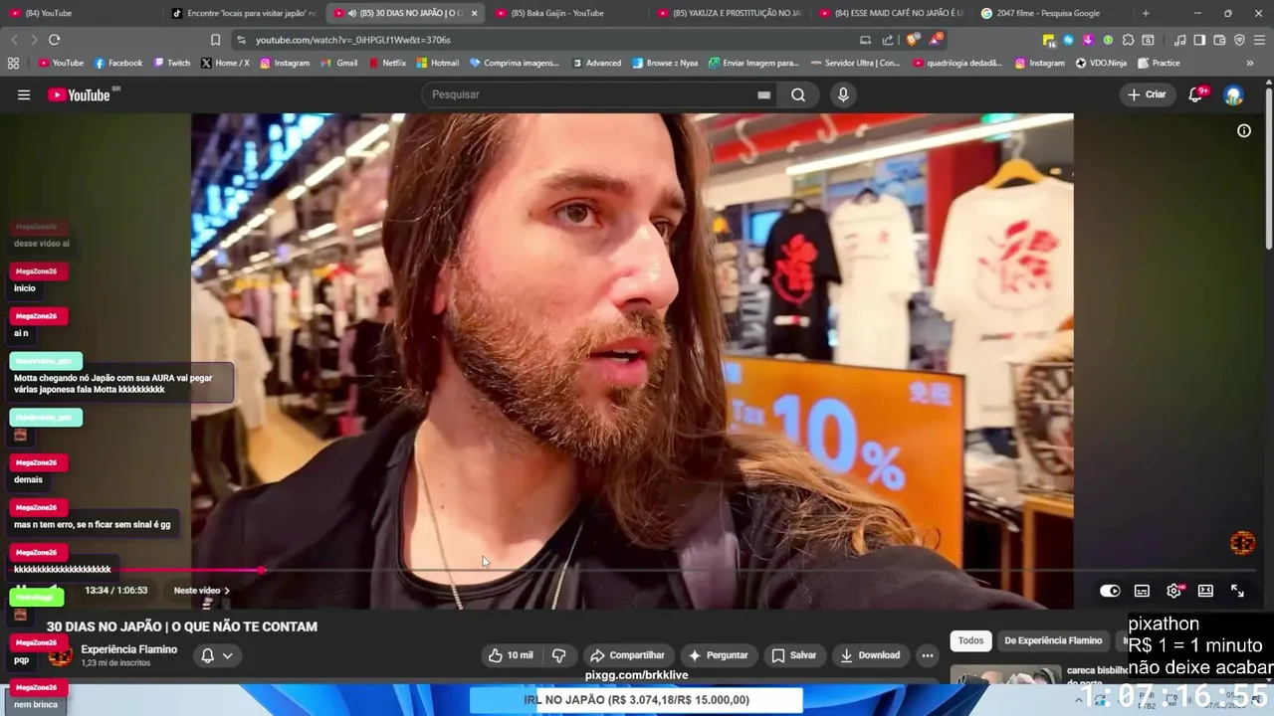Start voice search with microphone icon
Screen dimensions: 1274x716
[843, 94]
